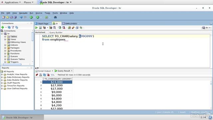Viewport: 213px width, 120px height.
Task: Click the SQL link in result toolbar
Action: click(x=53, y=75)
